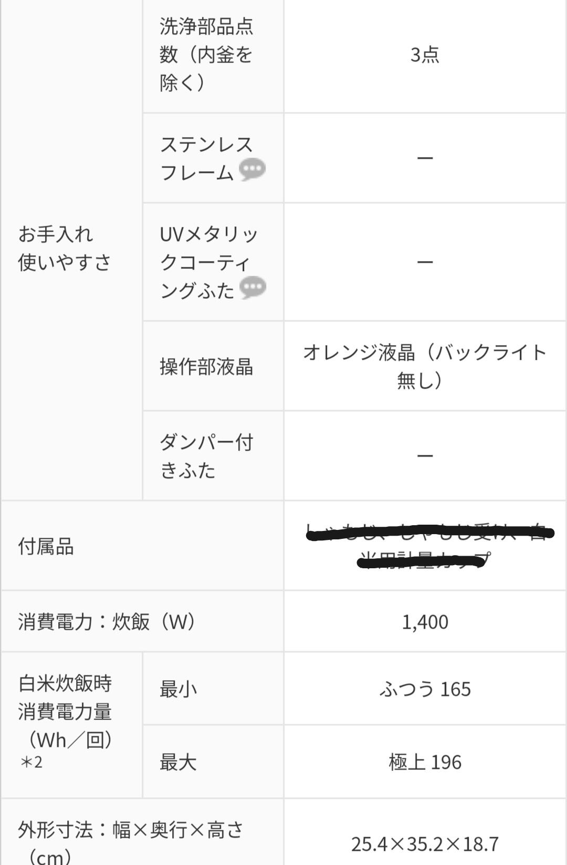Click the ふつう 165 value
567x865 pixels.
(425, 689)
